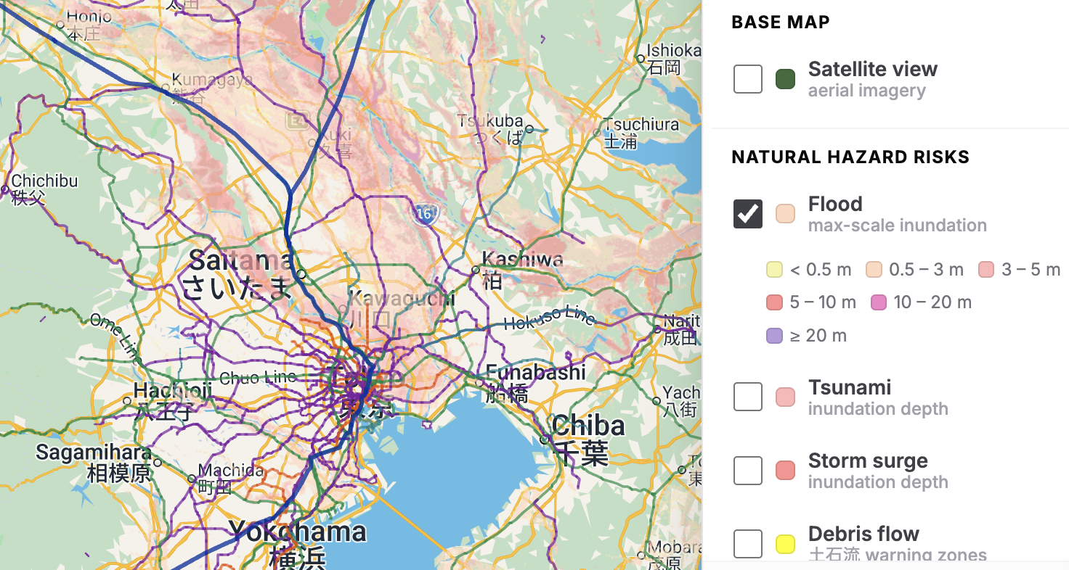This screenshot has width=1069, height=570.
Task: Click the '0.5 – 3 m' legend swatch
Action: click(874, 270)
